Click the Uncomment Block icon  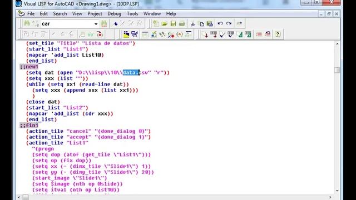(268, 34)
